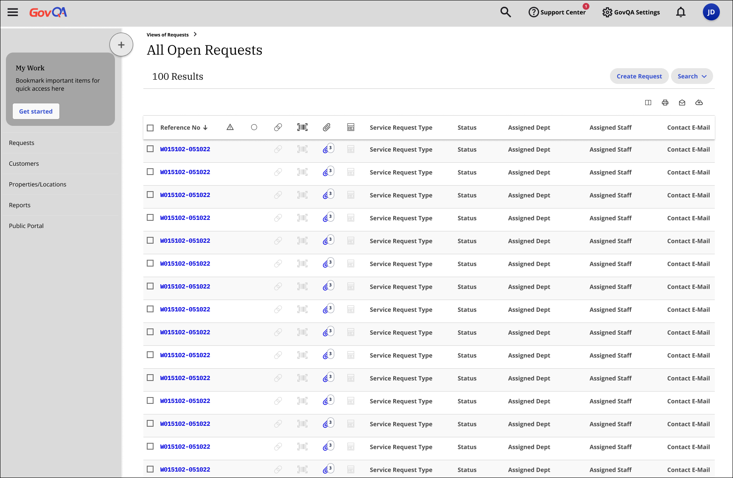Click the Contact E-Mail column header

click(x=688, y=128)
